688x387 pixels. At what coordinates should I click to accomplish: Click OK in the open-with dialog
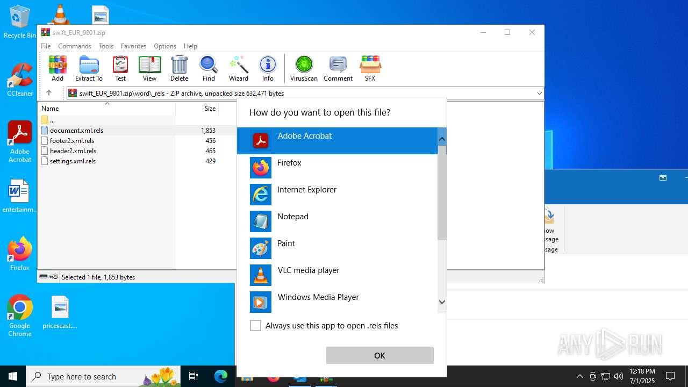click(x=379, y=355)
